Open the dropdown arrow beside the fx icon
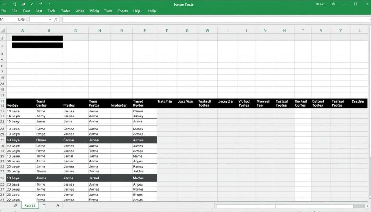The height and width of the screenshot is (212, 371). (50, 20)
